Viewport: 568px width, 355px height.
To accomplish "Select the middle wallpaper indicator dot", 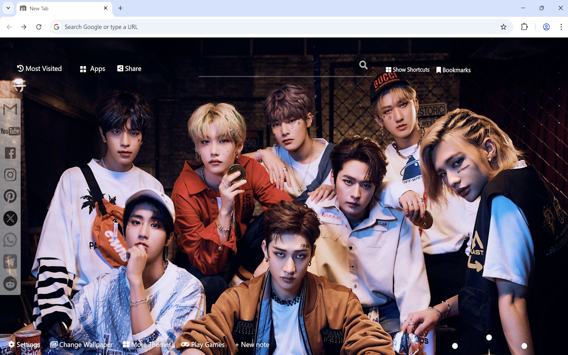I will point(489,337).
